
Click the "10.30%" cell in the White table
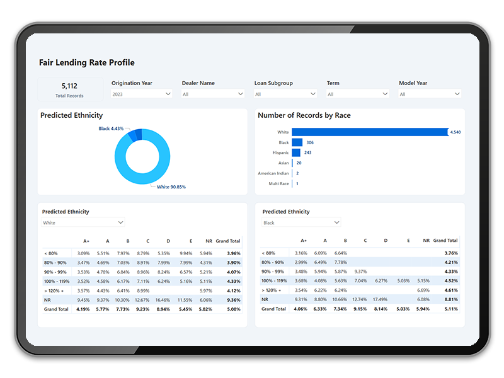[122, 300]
